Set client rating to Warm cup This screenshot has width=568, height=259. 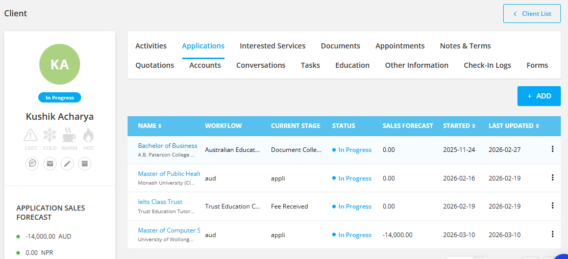point(69,136)
